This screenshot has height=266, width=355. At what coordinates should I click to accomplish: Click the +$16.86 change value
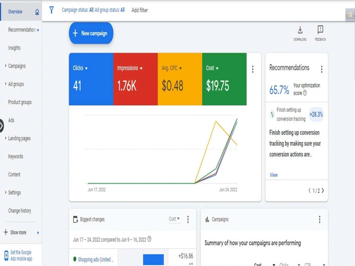coord(186,256)
